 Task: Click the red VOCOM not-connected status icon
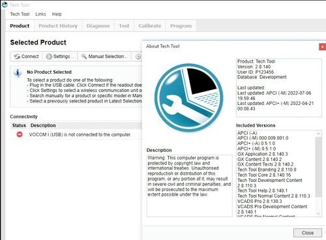(x=20, y=134)
